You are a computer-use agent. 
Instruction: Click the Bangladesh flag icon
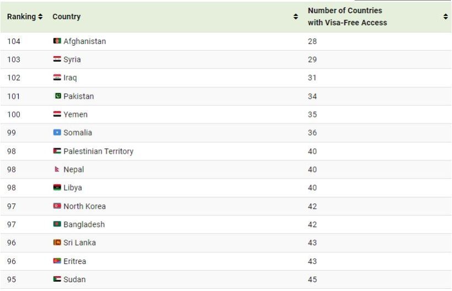(57, 224)
